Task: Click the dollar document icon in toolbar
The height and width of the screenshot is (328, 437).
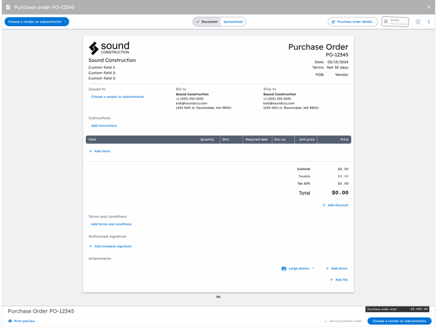Action: 418,22
